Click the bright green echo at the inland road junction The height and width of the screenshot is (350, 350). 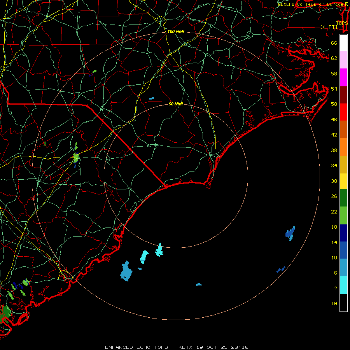tap(76, 157)
